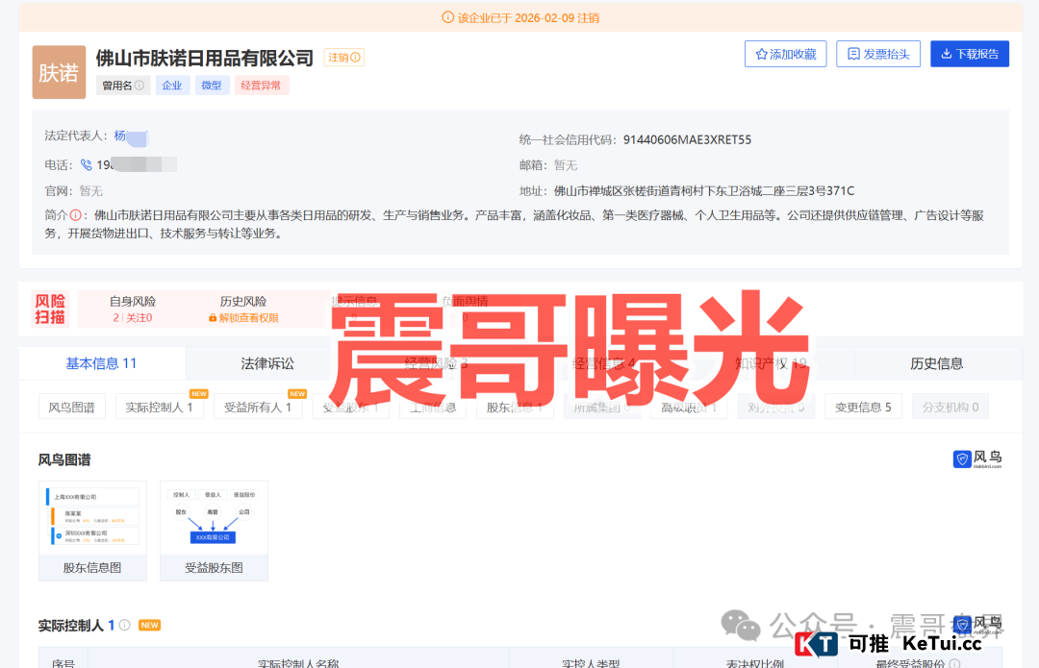Viewport: 1039px width, 668px height.
Task: Select 风鸟图谱 sub-tab
Action: (71, 408)
